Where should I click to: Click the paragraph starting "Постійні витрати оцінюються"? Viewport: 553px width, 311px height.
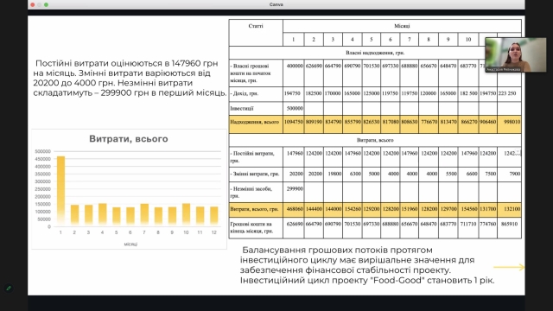pos(130,78)
